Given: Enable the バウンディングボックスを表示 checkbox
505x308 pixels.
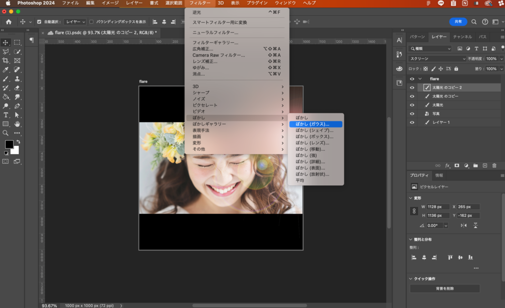Looking at the screenshot, I should (x=92, y=22).
